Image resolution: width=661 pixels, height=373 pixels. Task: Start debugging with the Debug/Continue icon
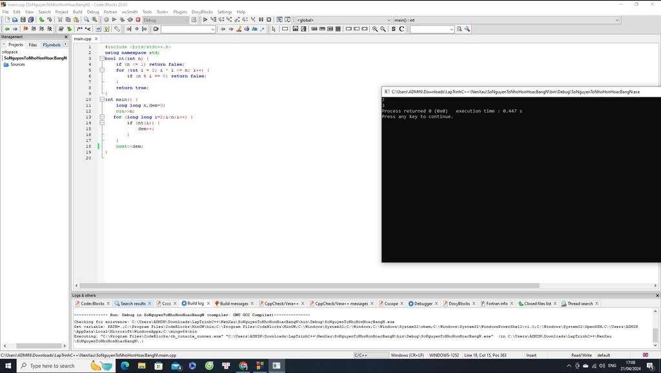tap(205, 20)
